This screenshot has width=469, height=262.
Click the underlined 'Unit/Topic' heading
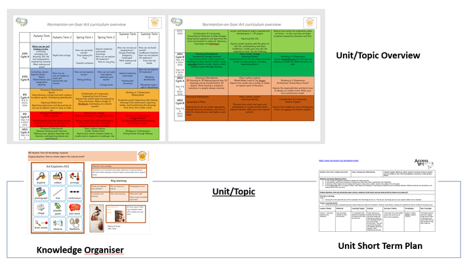click(x=234, y=191)
